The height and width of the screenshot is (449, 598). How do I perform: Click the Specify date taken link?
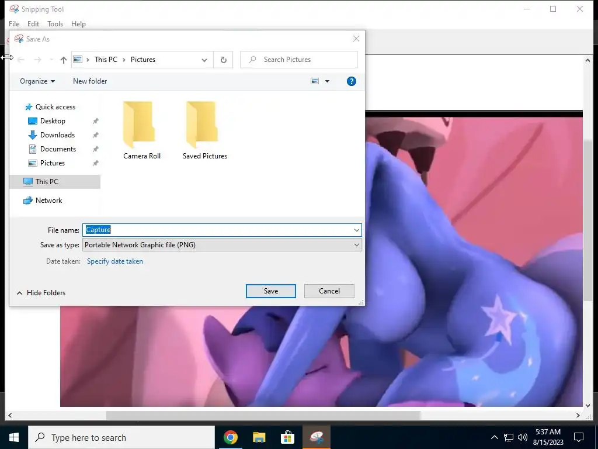(115, 261)
